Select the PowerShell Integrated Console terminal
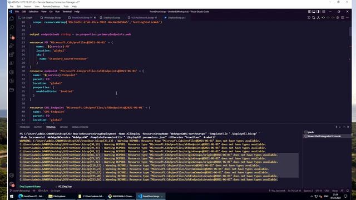Image resolution: width=356 pixels, height=200 pixels. (x=327, y=136)
